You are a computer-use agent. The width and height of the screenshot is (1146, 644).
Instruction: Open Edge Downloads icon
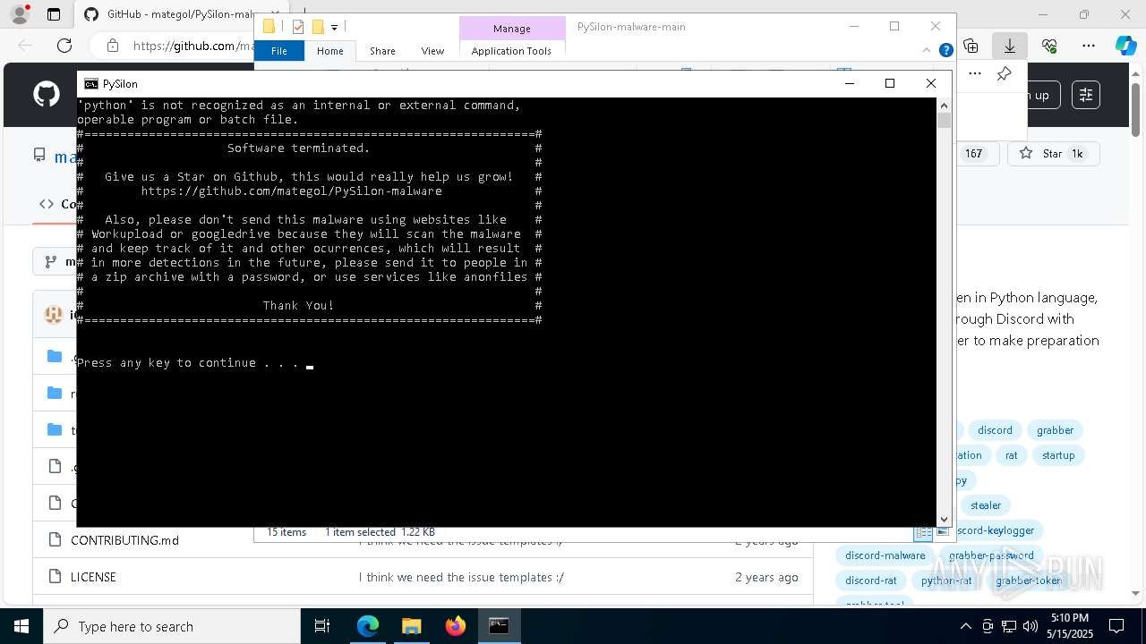(x=1009, y=46)
